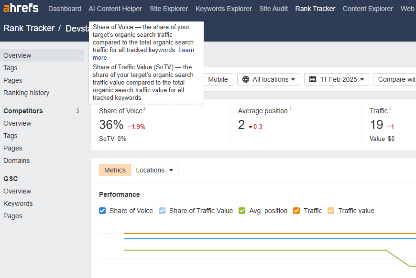Click the -1.9% Share of Voice change

137,127
